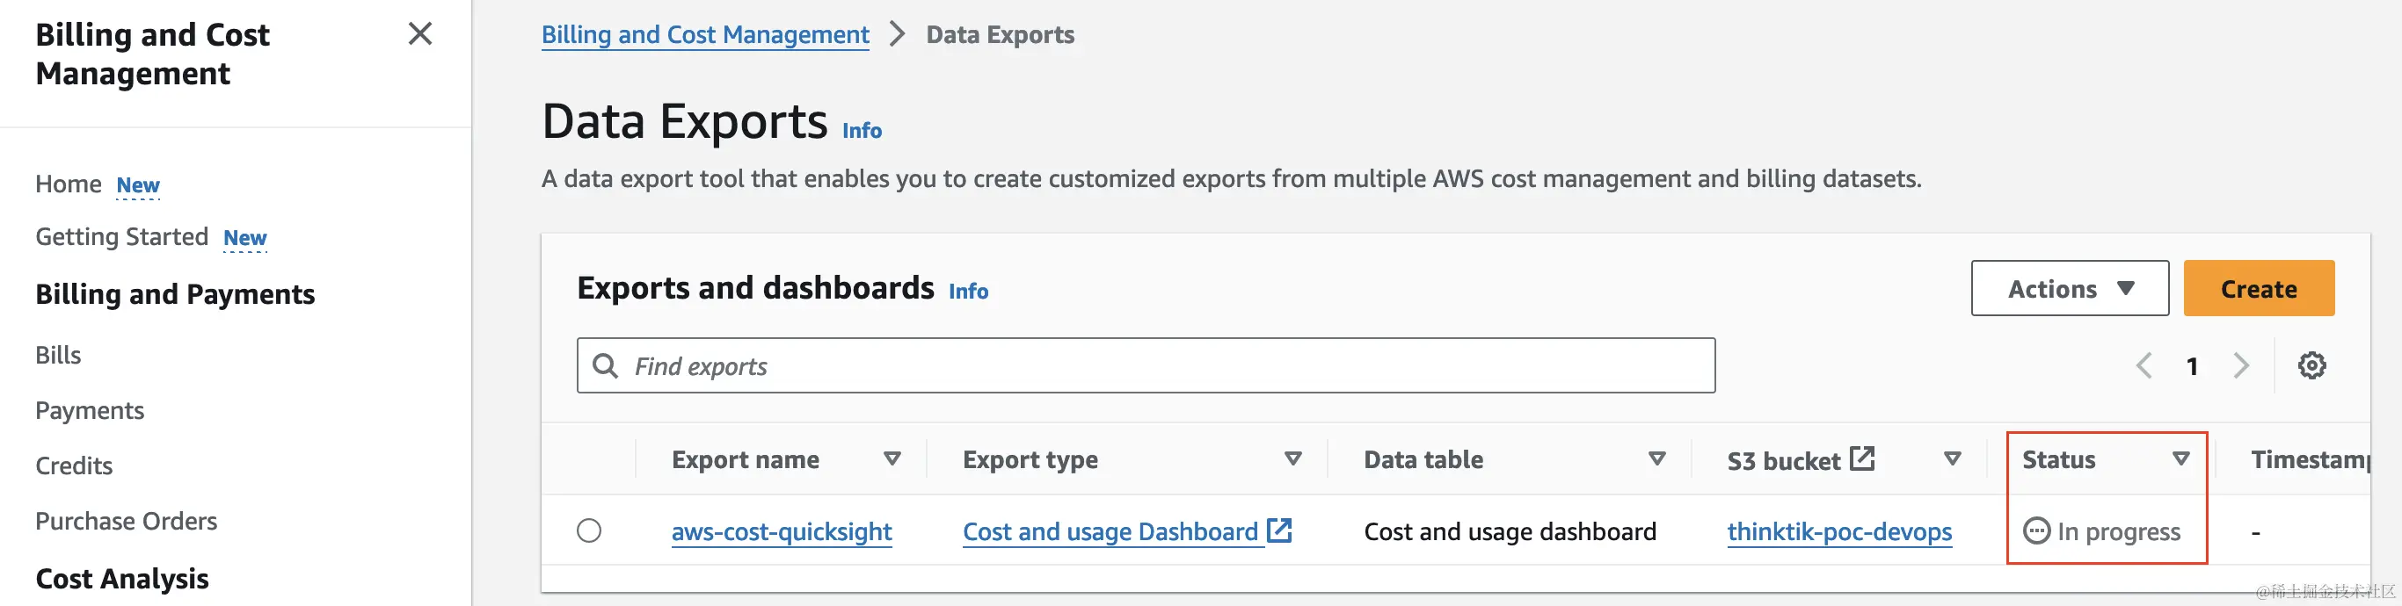
Task: Open Bills in the sidebar
Action: [x=58, y=356]
